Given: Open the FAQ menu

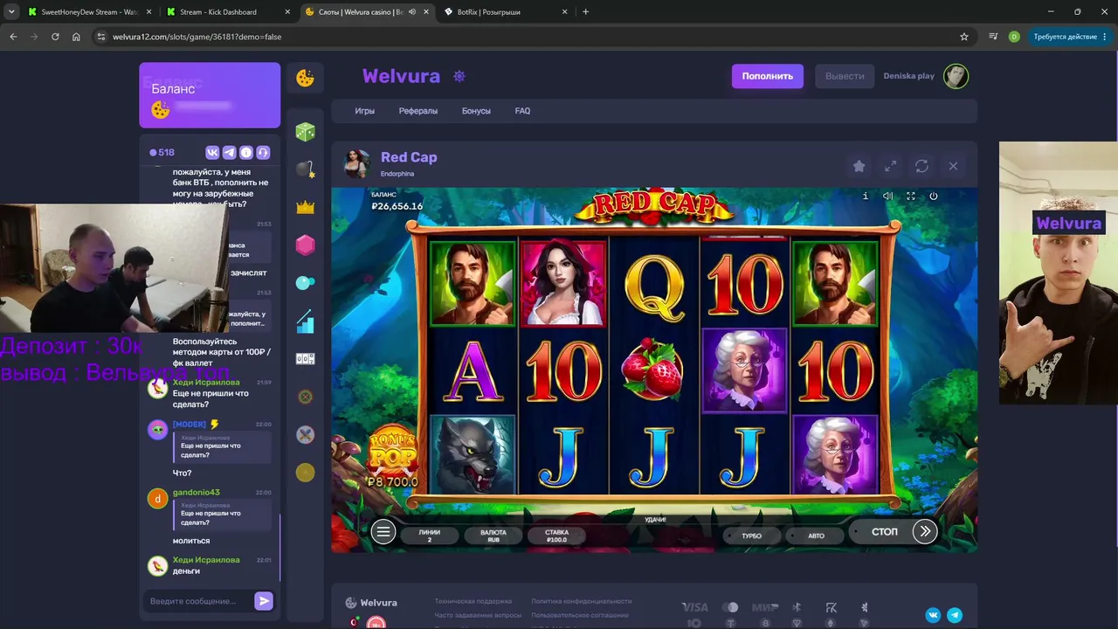Looking at the screenshot, I should [x=522, y=111].
